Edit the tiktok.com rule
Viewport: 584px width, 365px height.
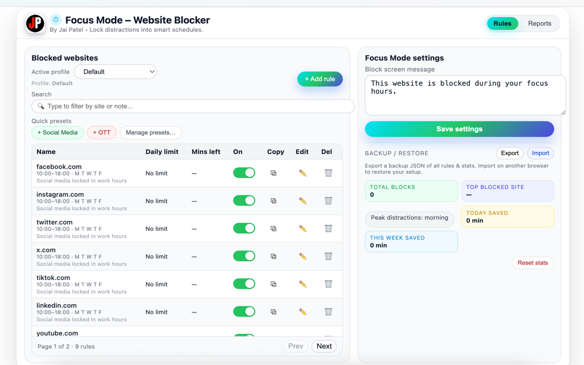click(302, 284)
